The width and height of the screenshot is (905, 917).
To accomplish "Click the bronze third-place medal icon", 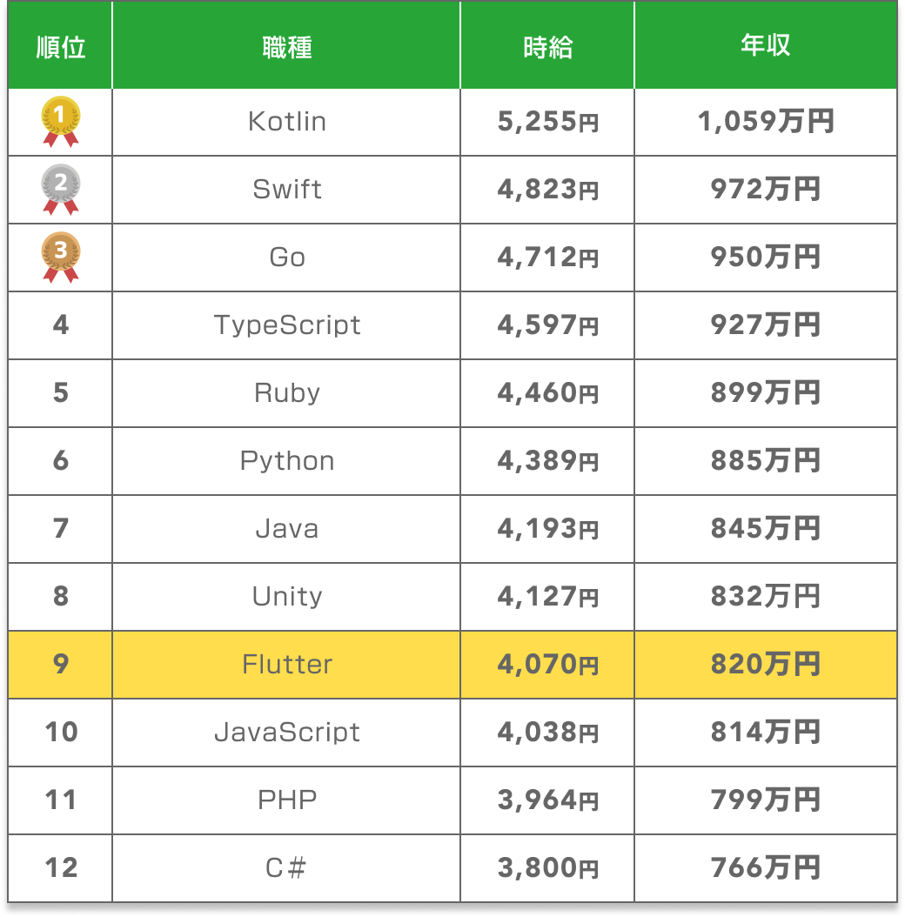I will [x=61, y=256].
